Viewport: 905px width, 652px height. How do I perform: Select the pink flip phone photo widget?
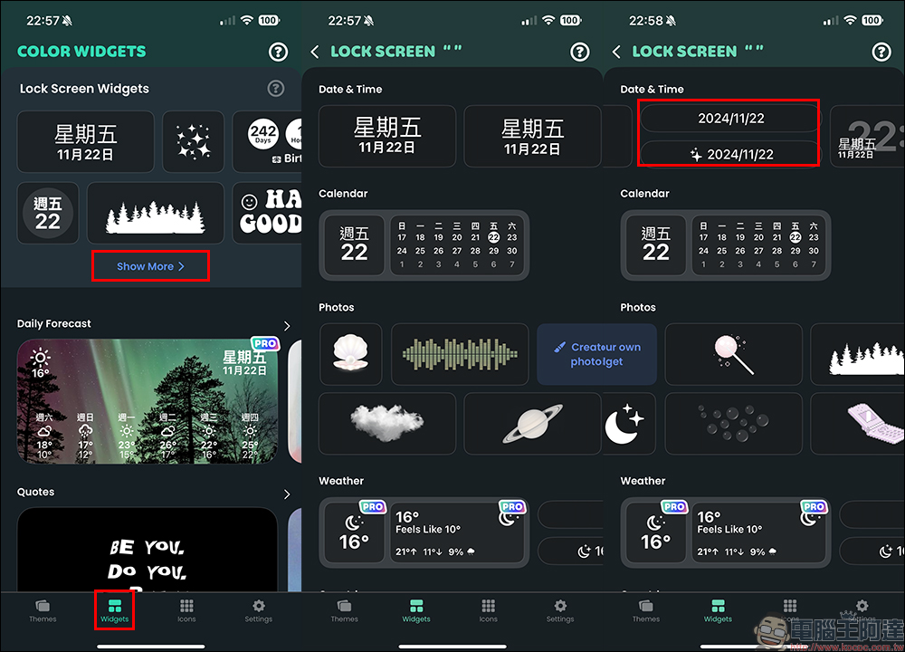pos(858,423)
